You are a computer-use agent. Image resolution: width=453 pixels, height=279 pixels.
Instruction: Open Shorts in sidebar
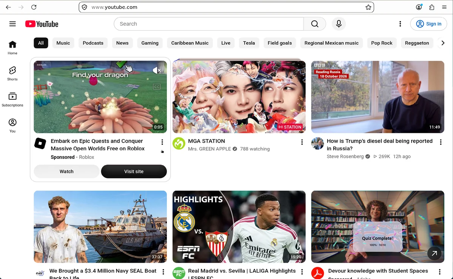point(12,74)
